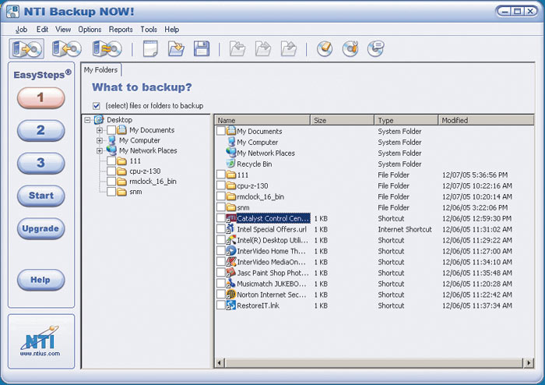Go to EasySteps step 2

pyautogui.click(x=41, y=130)
